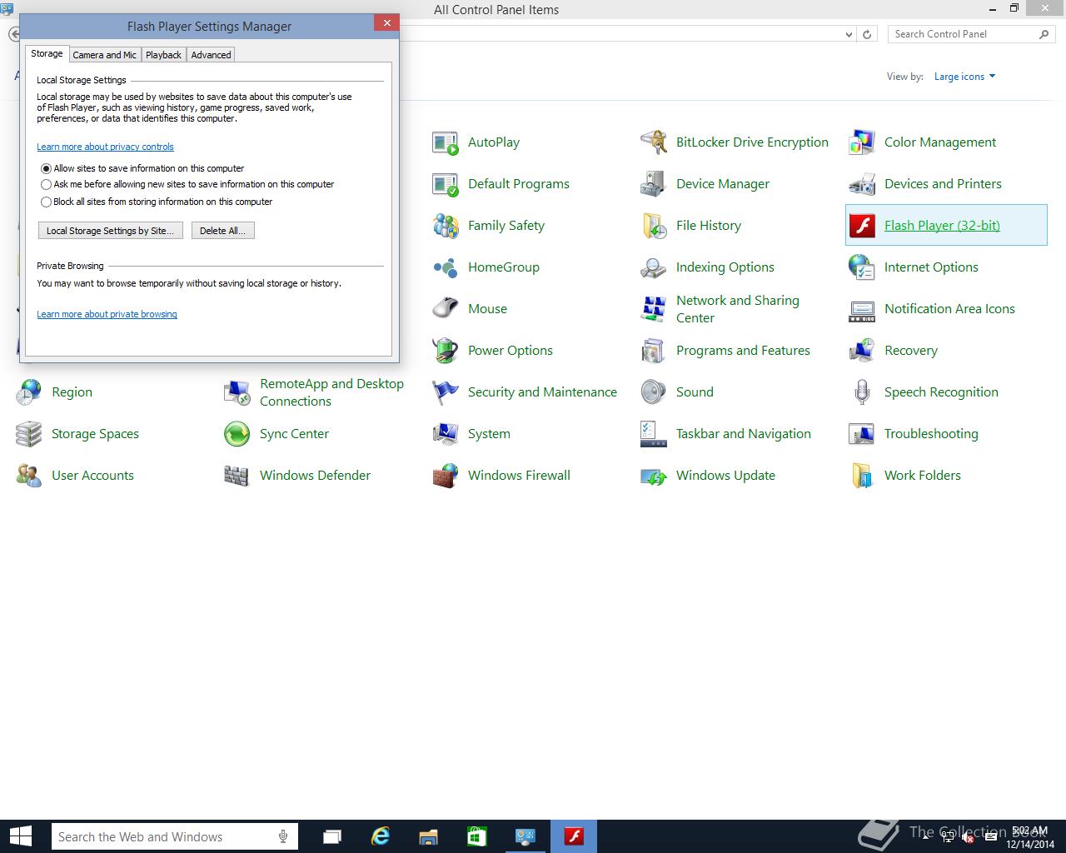Click Internet Options icon

pos(862,267)
